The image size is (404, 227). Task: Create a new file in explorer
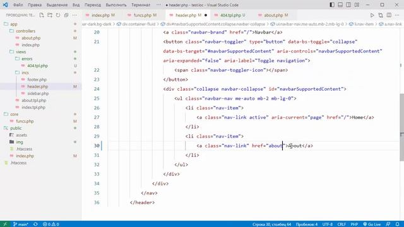point(42,15)
